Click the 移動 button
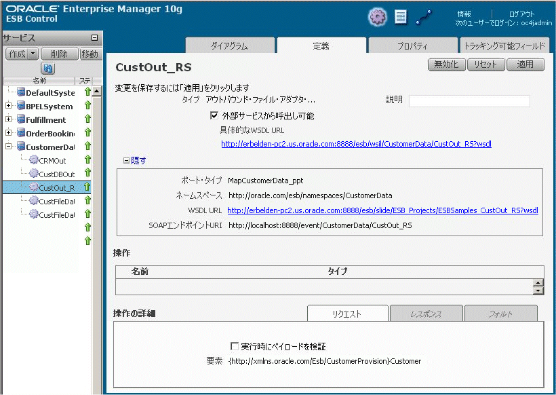 (91, 54)
